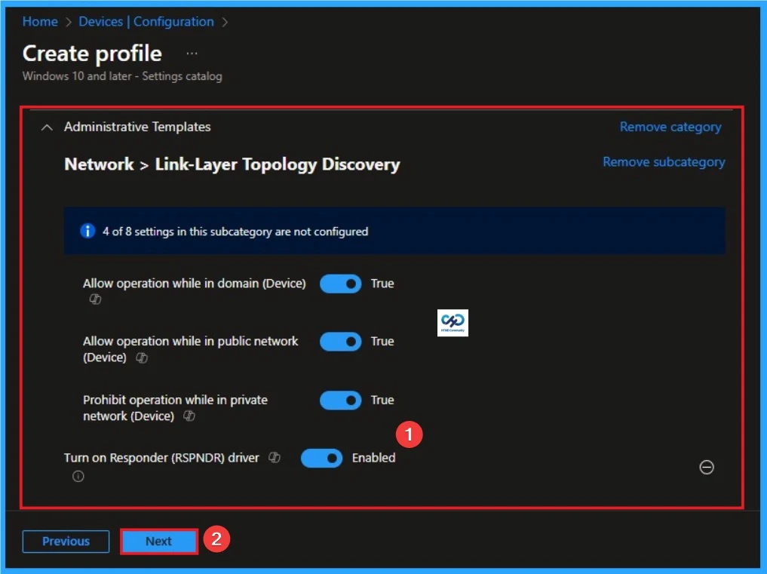This screenshot has width=767, height=574.
Task: Toggle Prohibit operation while in private network
Action: tap(340, 401)
